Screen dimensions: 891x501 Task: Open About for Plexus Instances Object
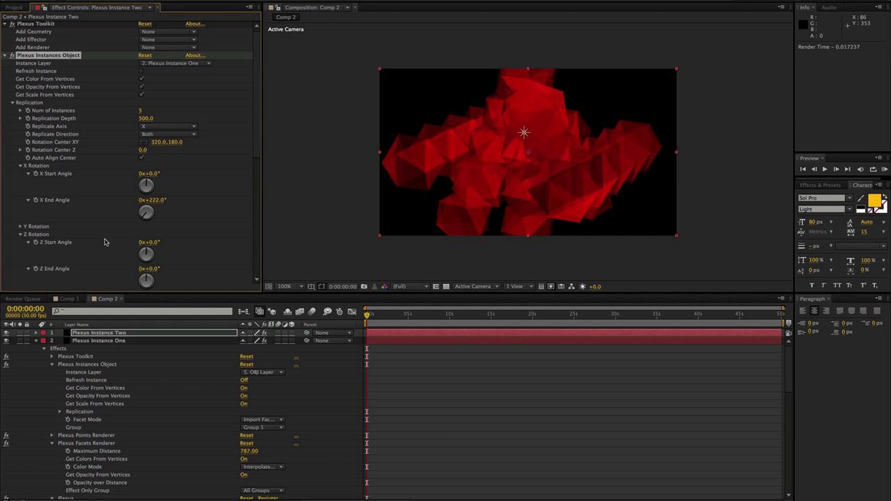[195, 55]
